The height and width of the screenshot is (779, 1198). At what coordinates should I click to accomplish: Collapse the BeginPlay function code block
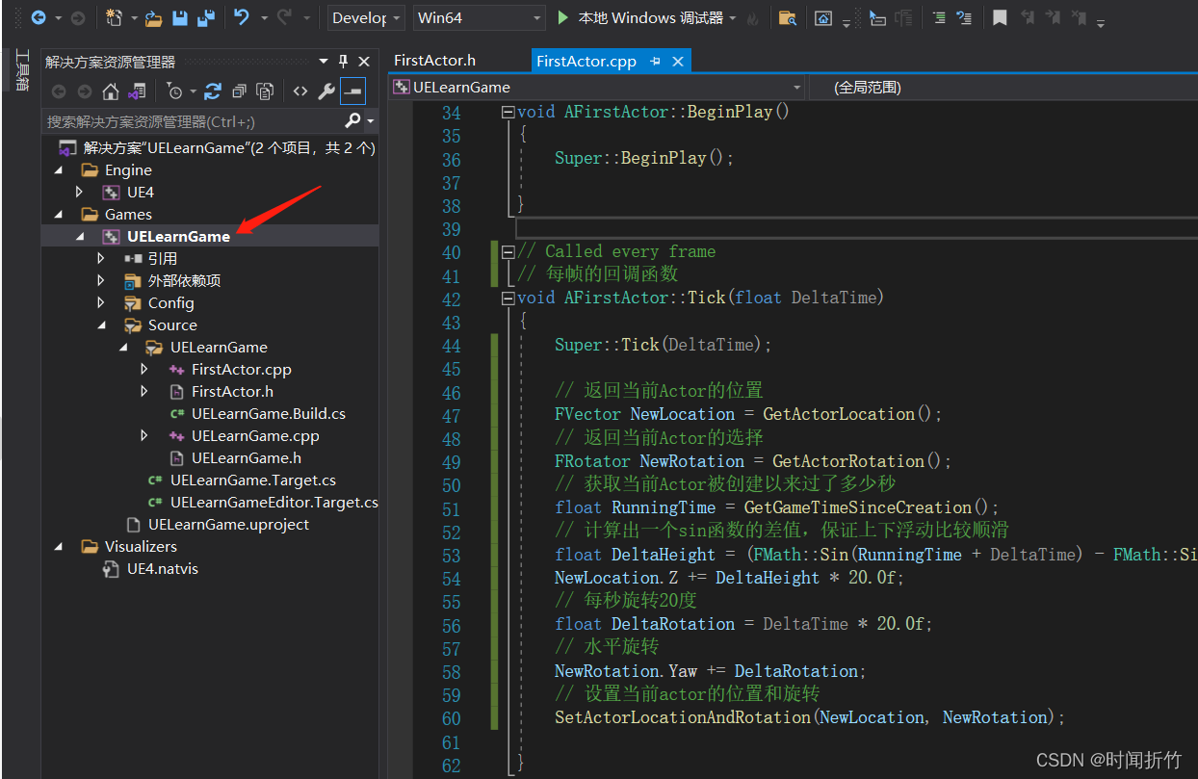click(x=508, y=112)
